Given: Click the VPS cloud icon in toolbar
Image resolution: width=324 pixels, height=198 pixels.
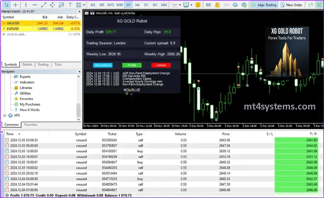Looking at the screenshot, I should 235,5.
